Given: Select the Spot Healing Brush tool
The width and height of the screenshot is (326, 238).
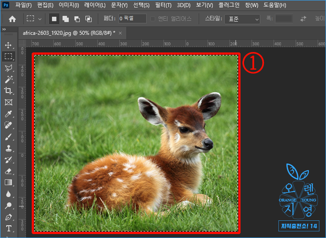Looking at the screenshot, I should click(x=8, y=125).
